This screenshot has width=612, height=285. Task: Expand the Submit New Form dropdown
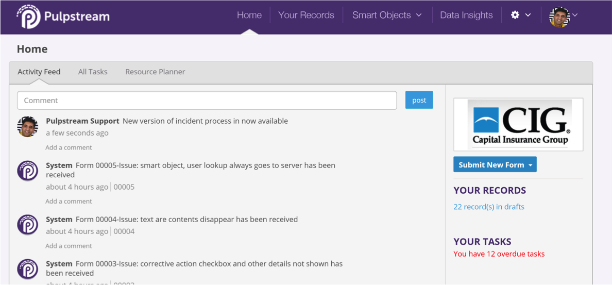(530, 165)
